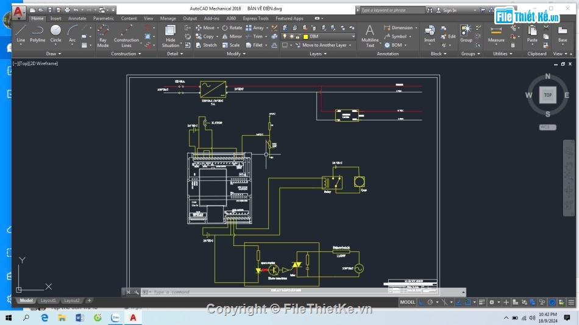Click the Paste tool
This screenshot has height=325, width=579.
click(x=532, y=33)
